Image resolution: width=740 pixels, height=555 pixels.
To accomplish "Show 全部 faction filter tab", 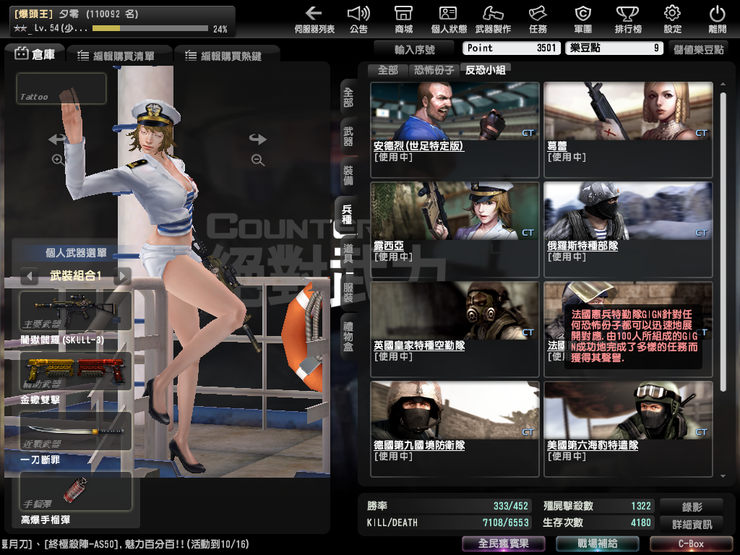I will [388, 70].
